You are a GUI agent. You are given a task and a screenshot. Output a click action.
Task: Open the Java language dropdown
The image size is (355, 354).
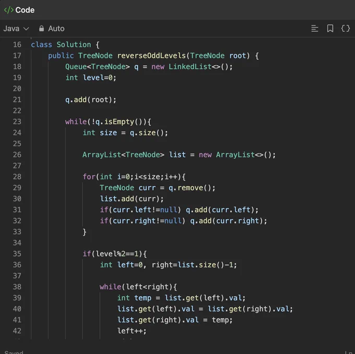coord(16,29)
